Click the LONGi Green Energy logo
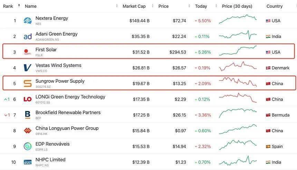The width and height of the screenshot is (297, 170). pos(28,99)
